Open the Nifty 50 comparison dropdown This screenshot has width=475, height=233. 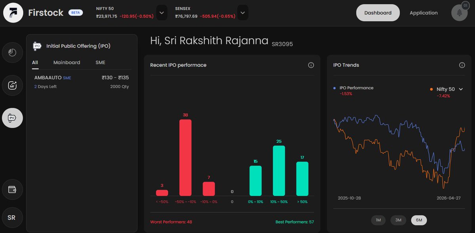click(461, 89)
